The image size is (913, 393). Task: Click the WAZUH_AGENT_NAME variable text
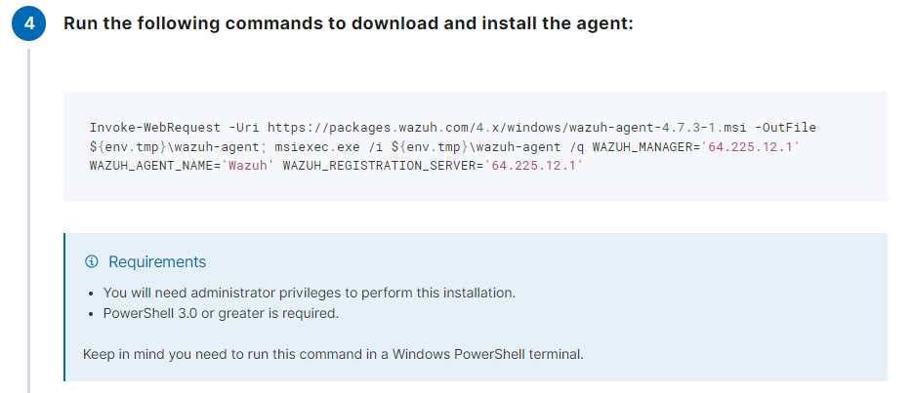coord(151,165)
